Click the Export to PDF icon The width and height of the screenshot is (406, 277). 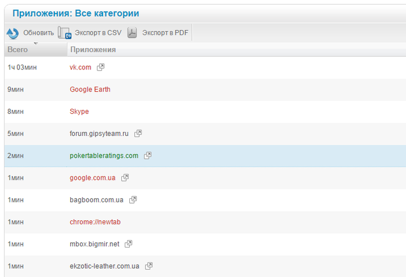point(132,33)
